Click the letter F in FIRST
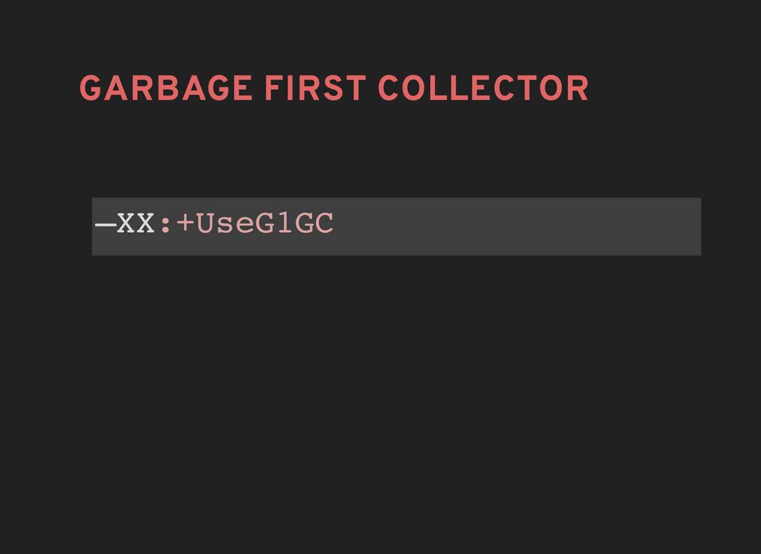 tap(273, 89)
